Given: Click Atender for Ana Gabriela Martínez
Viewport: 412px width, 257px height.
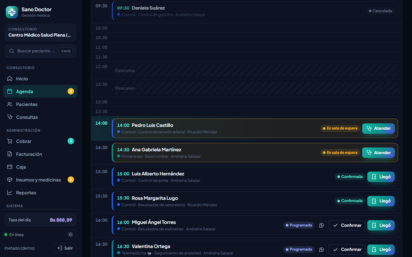Looking at the screenshot, I should 378,153.
